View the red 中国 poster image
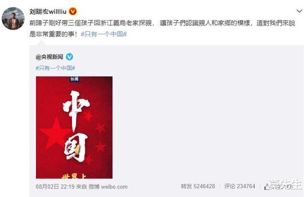307x197 pixels. tap(74, 128)
